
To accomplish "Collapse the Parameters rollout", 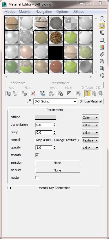I will [x=55, y=110].
